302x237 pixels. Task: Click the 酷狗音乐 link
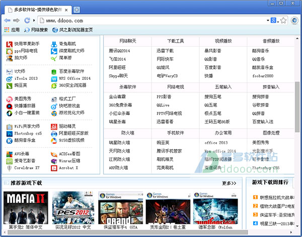coord(260,51)
